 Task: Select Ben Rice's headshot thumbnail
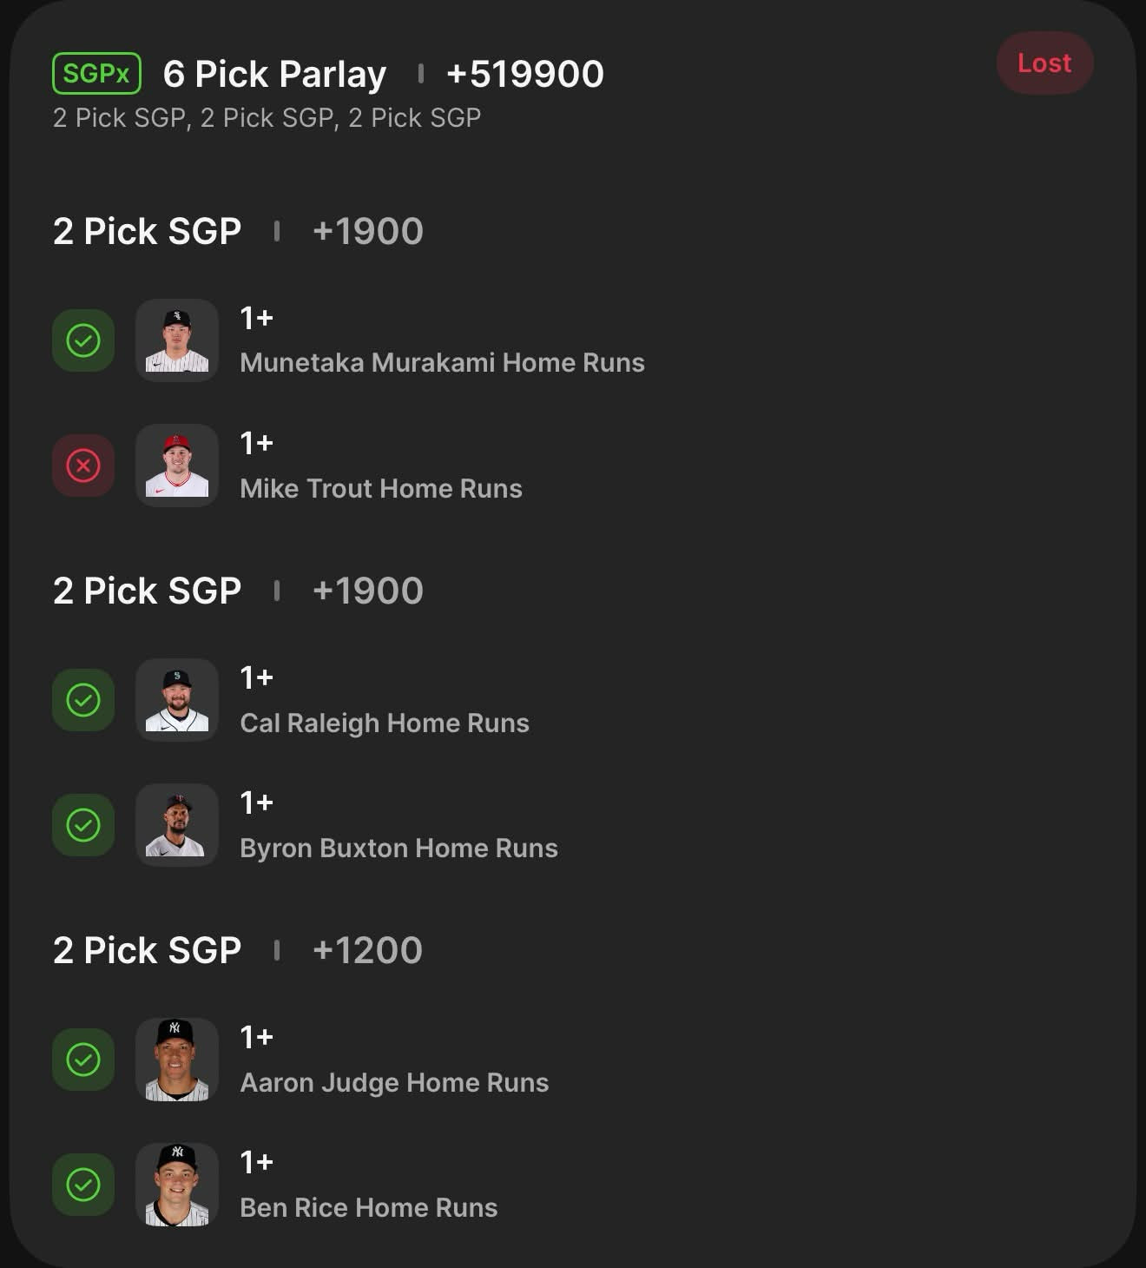[177, 1185]
